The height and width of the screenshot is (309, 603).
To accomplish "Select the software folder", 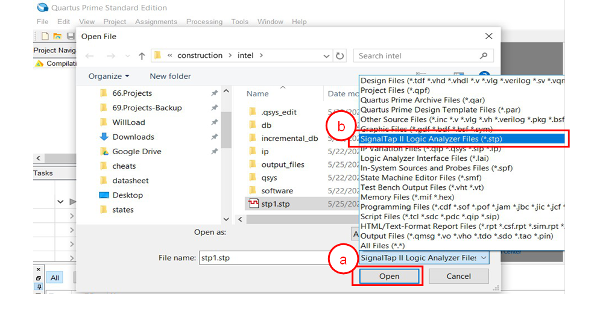I will [277, 190].
